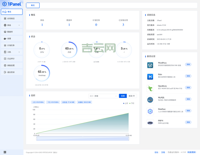The height and width of the screenshot is (155, 200).
Task: Toggle the 上行 legend series
Action: [x=126, y=103]
